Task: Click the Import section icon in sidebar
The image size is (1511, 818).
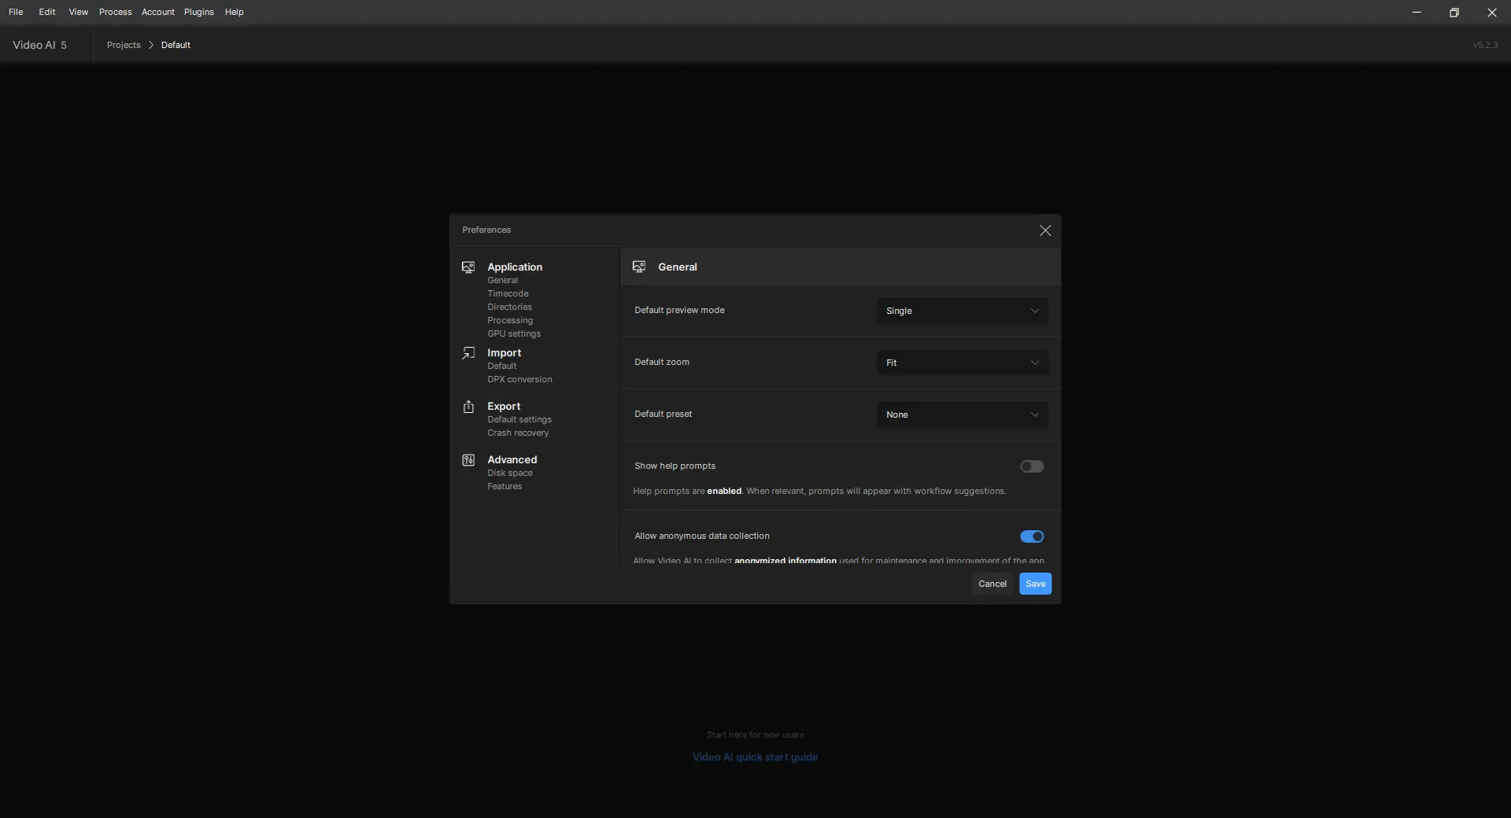Action: (x=468, y=353)
